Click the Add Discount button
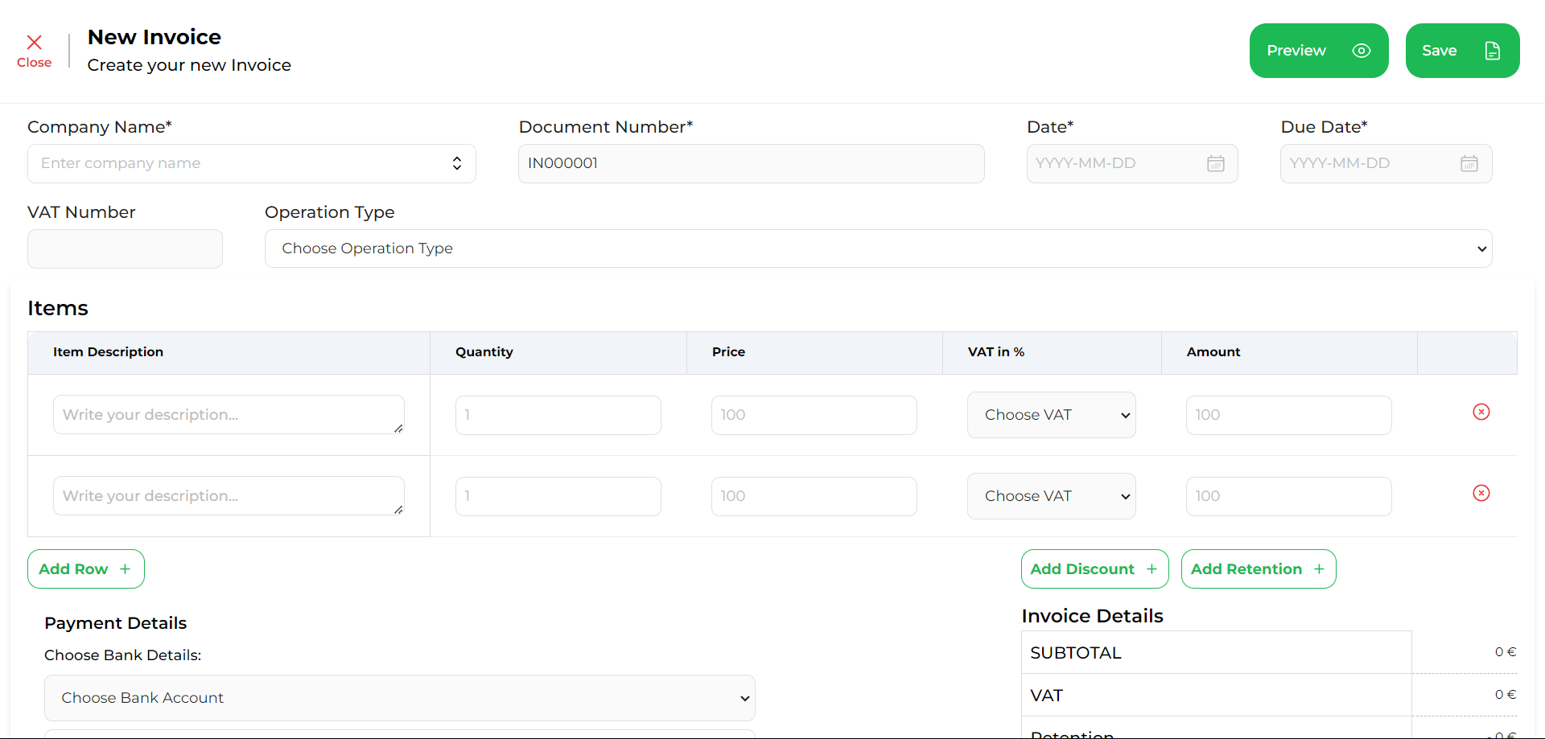 pyautogui.click(x=1095, y=569)
